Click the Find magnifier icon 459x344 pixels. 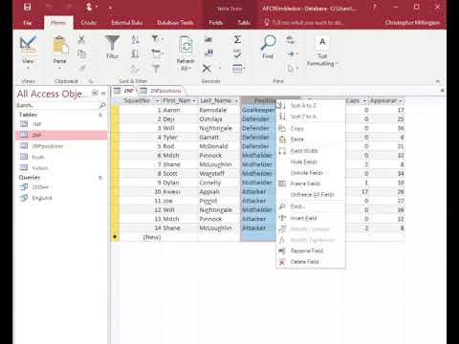coord(268,43)
